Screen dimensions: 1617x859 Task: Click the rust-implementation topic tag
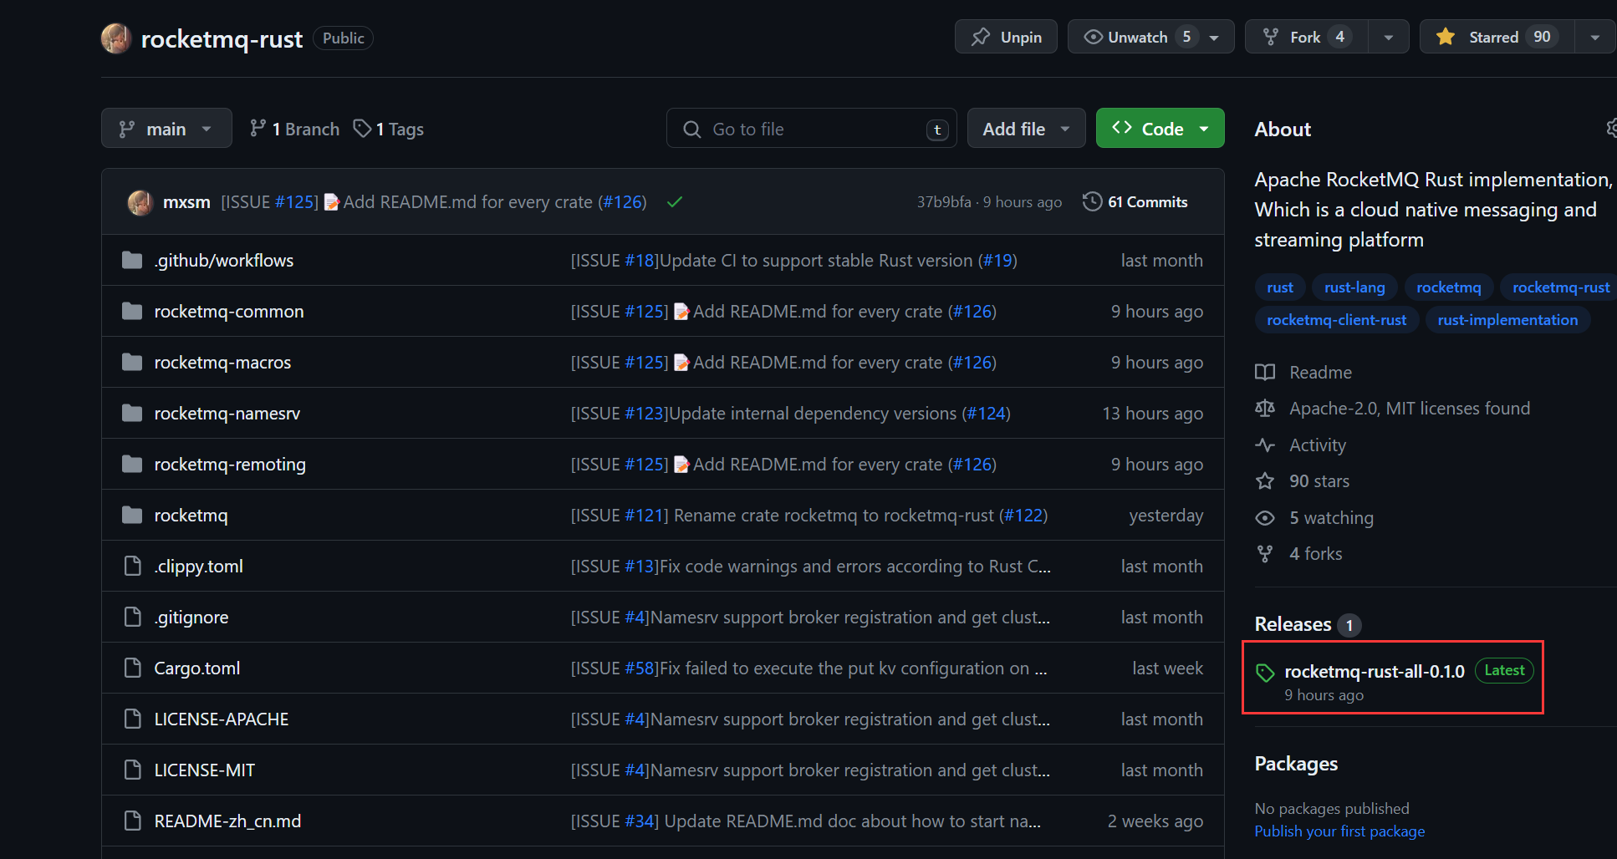pos(1507,320)
